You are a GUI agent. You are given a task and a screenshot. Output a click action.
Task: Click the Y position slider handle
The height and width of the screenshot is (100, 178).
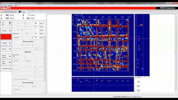(x=25, y=26)
